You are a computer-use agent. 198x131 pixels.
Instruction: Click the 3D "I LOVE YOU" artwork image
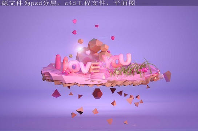tap(99, 68)
